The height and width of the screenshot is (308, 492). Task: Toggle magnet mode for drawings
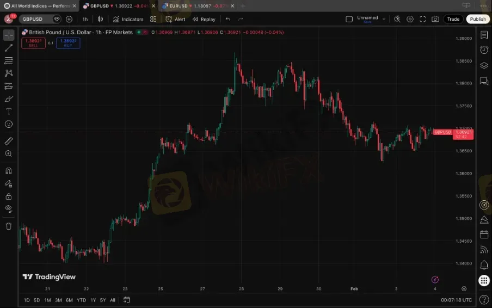tap(9, 171)
